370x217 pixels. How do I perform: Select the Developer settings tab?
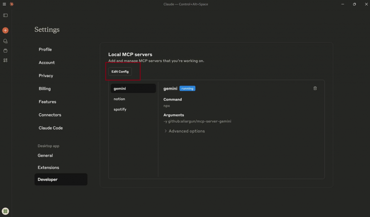click(61, 179)
